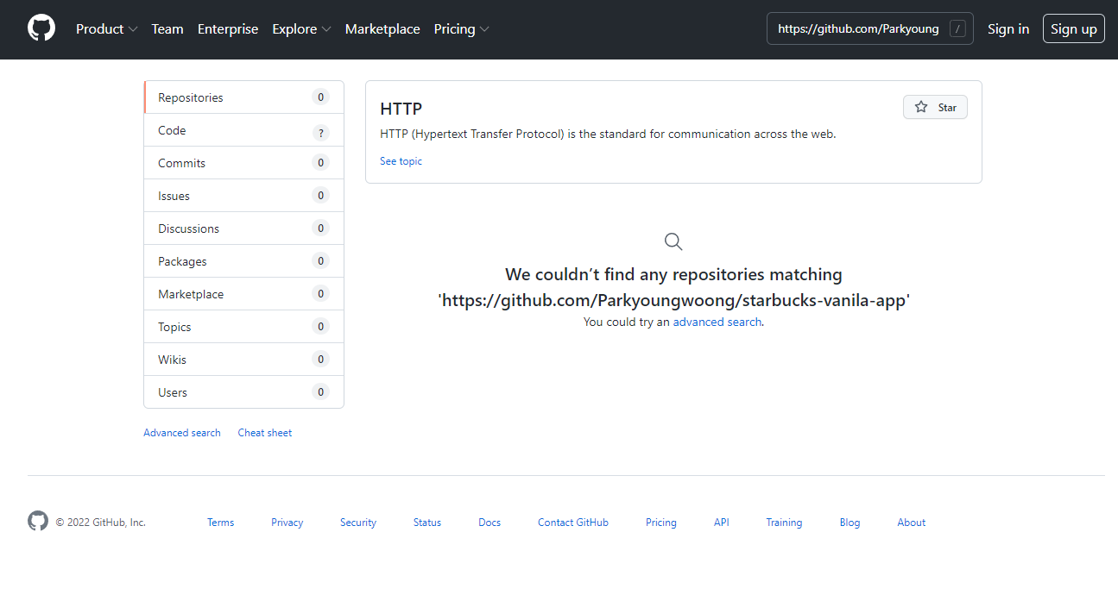
Task: Open Enterprise in the top navigation
Action: [x=228, y=28]
